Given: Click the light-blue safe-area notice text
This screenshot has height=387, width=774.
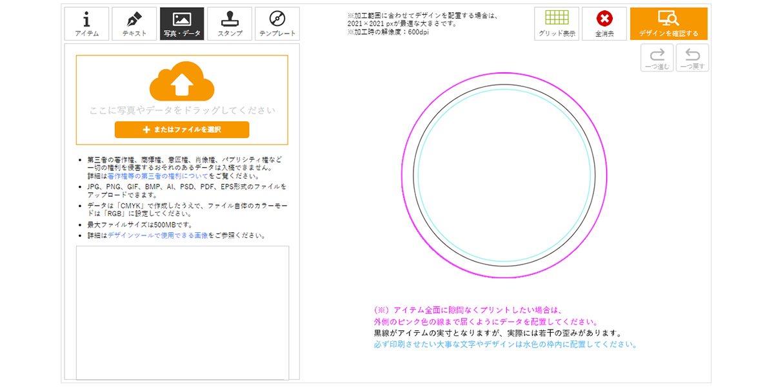Looking at the screenshot, I should (505, 344).
